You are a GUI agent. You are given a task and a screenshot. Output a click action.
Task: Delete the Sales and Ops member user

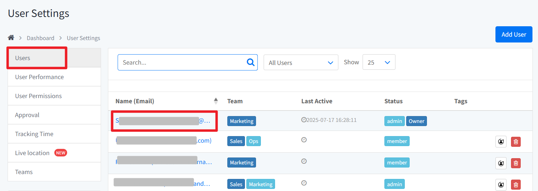point(516,142)
